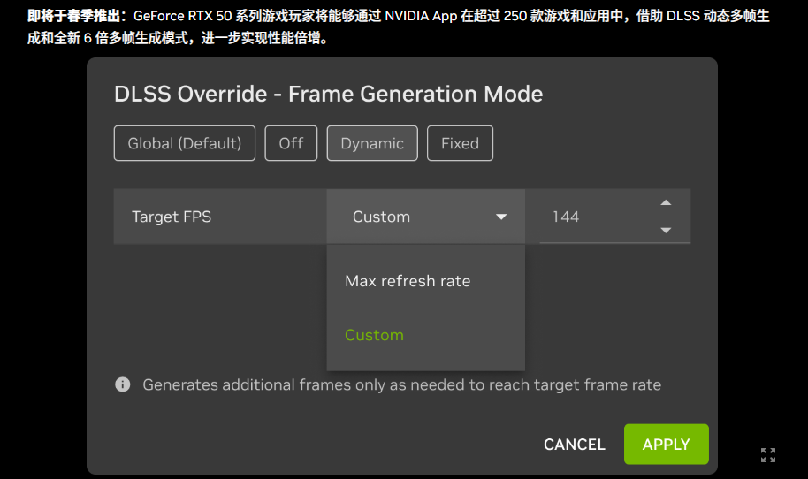The image size is (808, 479).
Task: Click the info icon beside the description
Action: point(123,384)
